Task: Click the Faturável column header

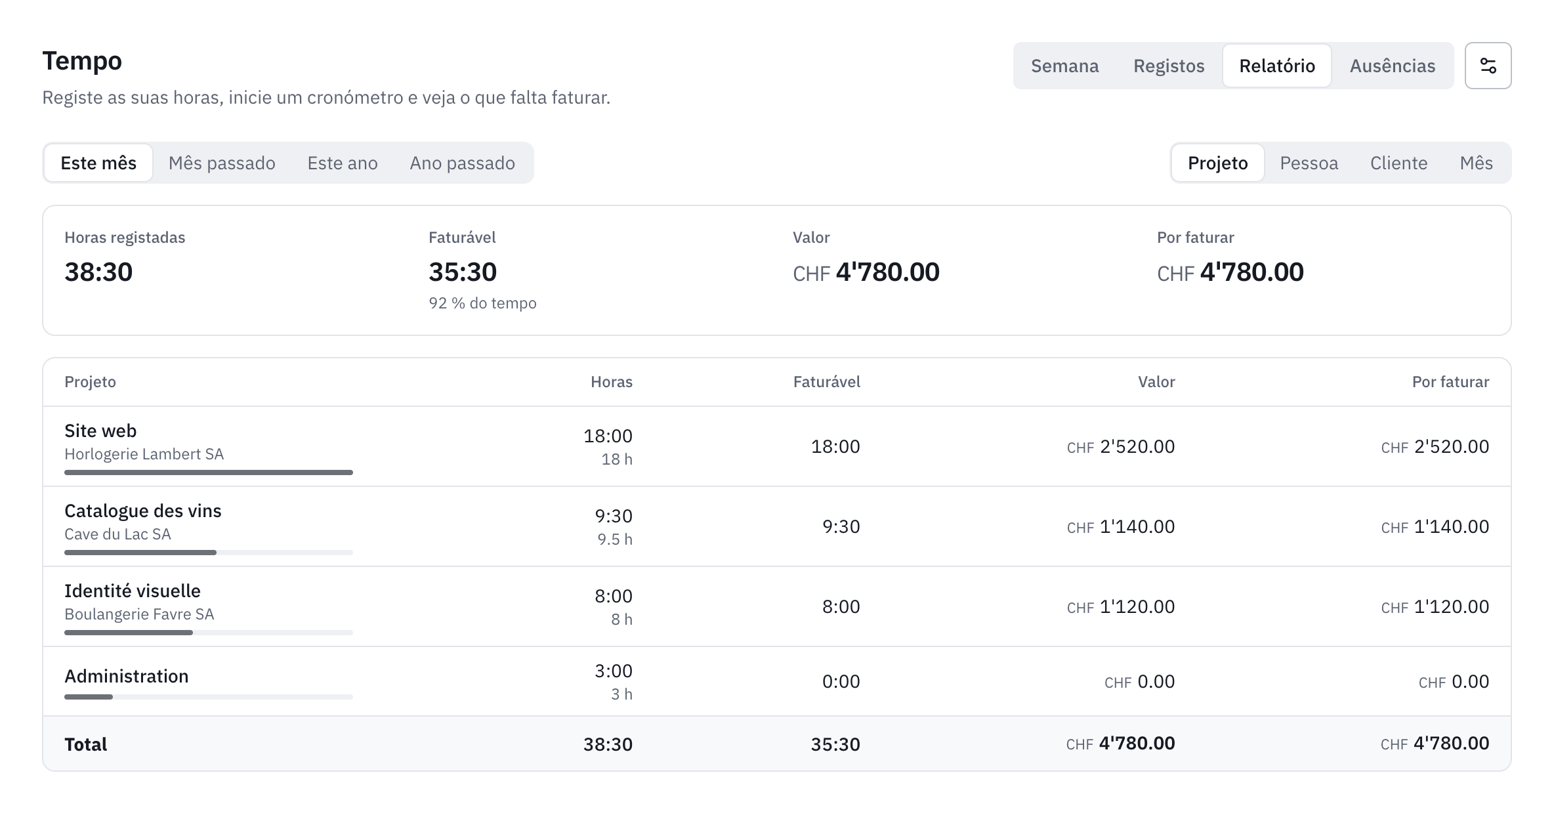Action: (826, 382)
